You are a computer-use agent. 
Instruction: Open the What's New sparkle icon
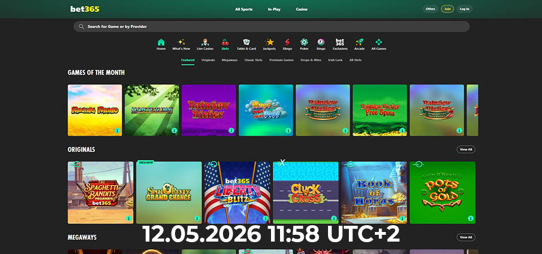[x=181, y=42]
